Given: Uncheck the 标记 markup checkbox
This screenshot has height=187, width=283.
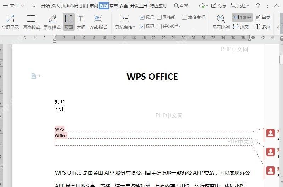Looking at the screenshot, I should pyautogui.click(x=142, y=27).
